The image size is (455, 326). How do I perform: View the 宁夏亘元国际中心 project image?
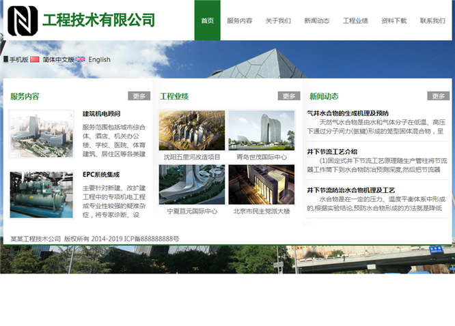192,185
